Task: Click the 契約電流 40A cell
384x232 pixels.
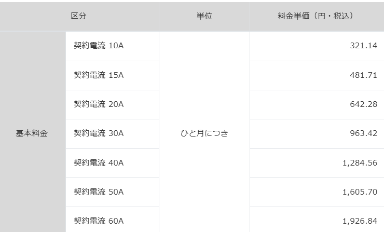Action: pos(99,163)
